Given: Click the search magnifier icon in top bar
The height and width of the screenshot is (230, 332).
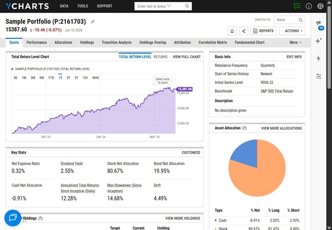Looking at the screenshot, I should 187,6.
